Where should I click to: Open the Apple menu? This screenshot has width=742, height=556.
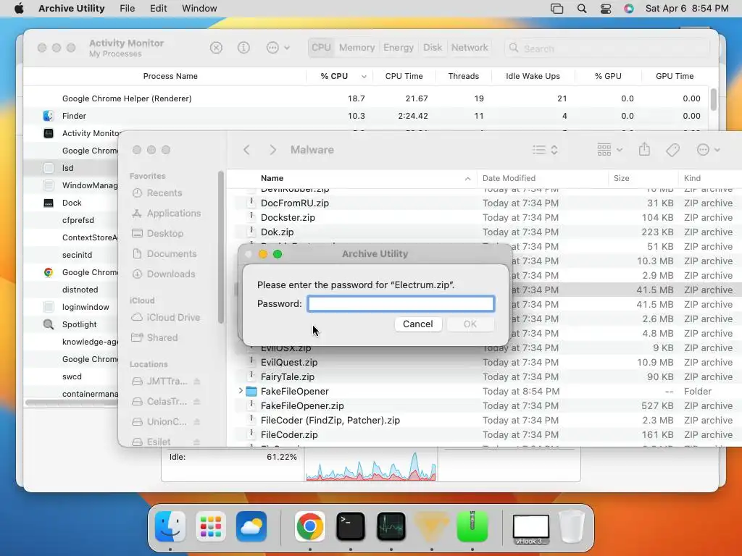point(19,9)
